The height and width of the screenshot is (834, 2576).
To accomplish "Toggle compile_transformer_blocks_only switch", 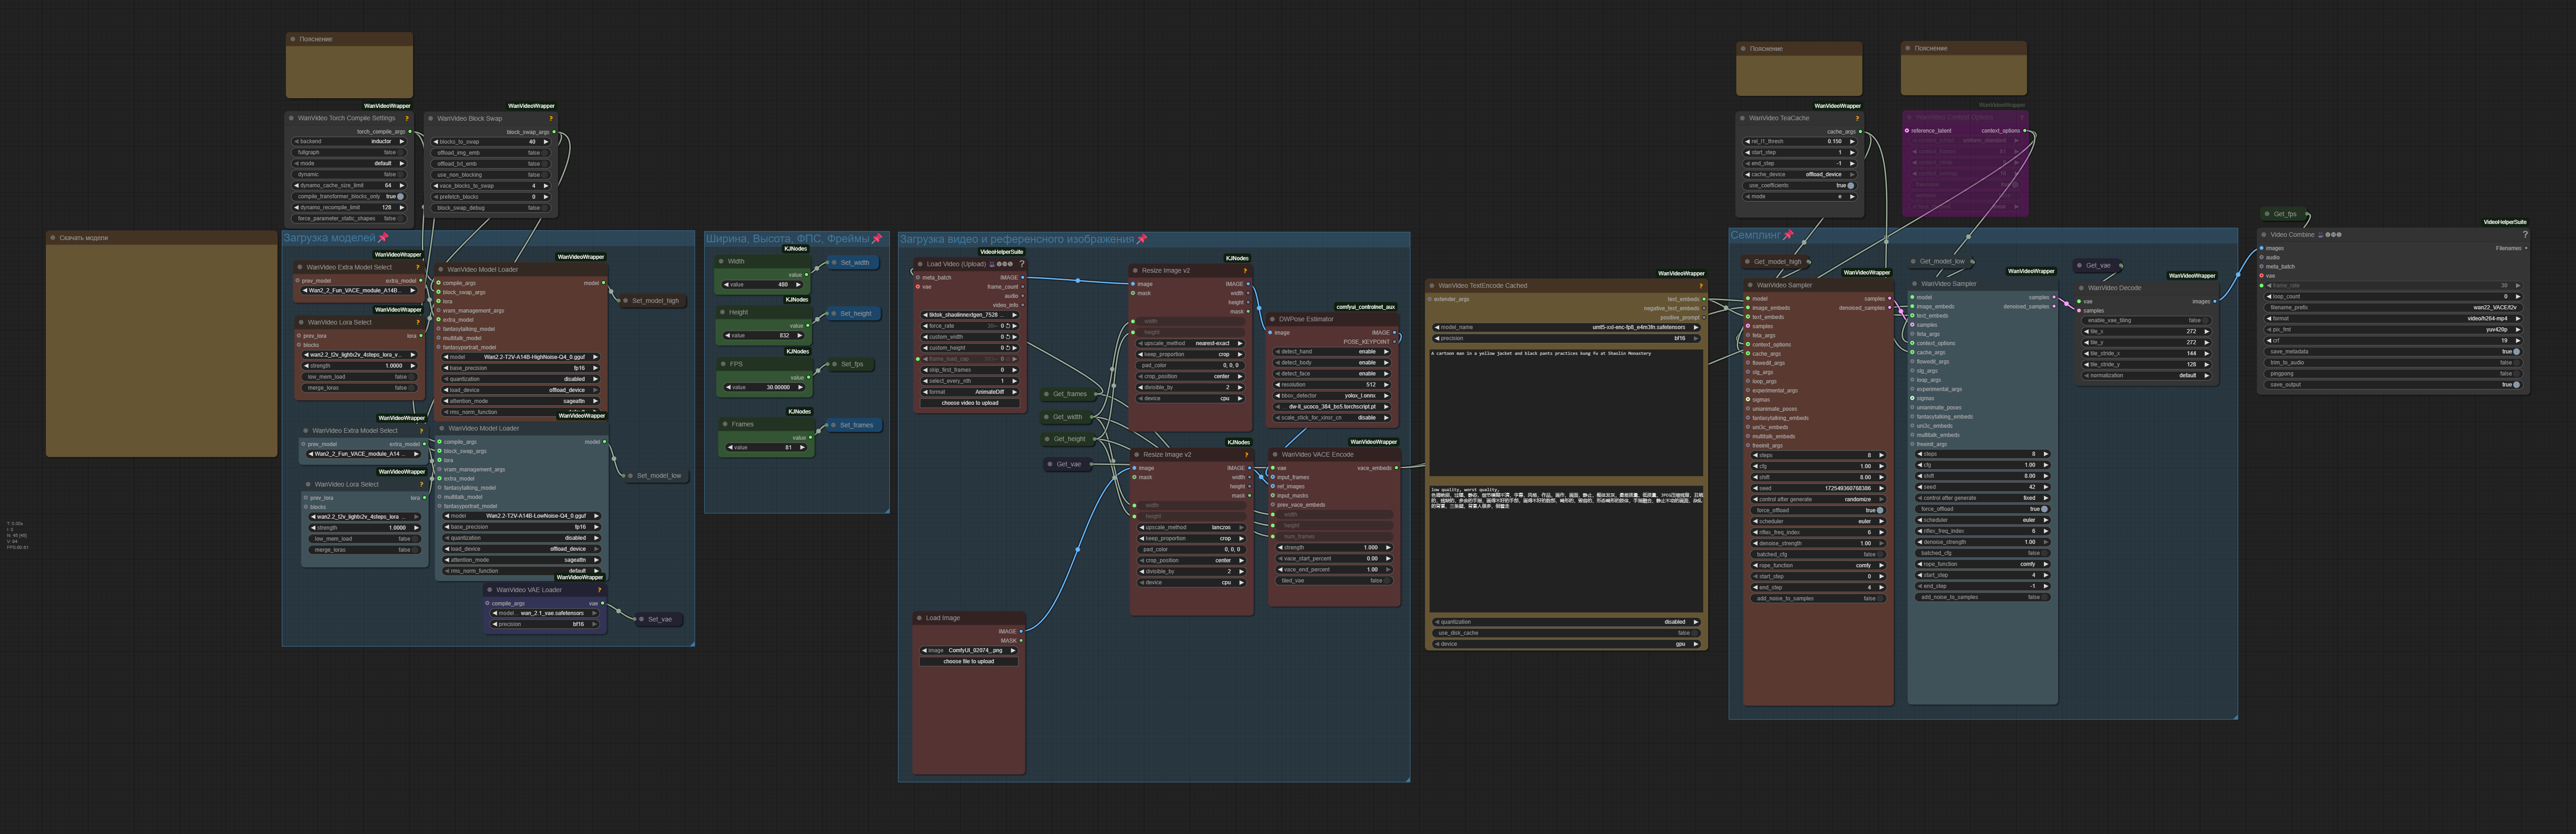I will coord(400,196).
